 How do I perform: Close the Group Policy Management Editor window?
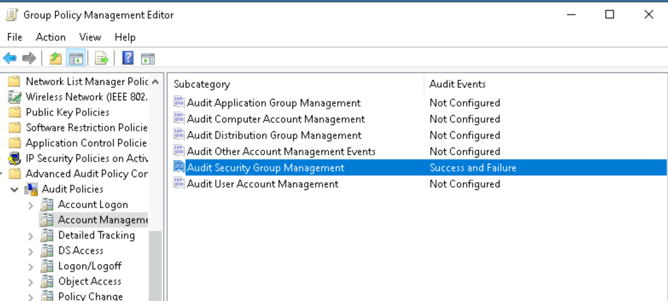[x=649, y=14]
